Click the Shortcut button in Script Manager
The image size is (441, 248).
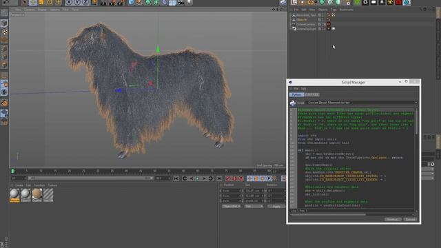click(x=393, y=219)
